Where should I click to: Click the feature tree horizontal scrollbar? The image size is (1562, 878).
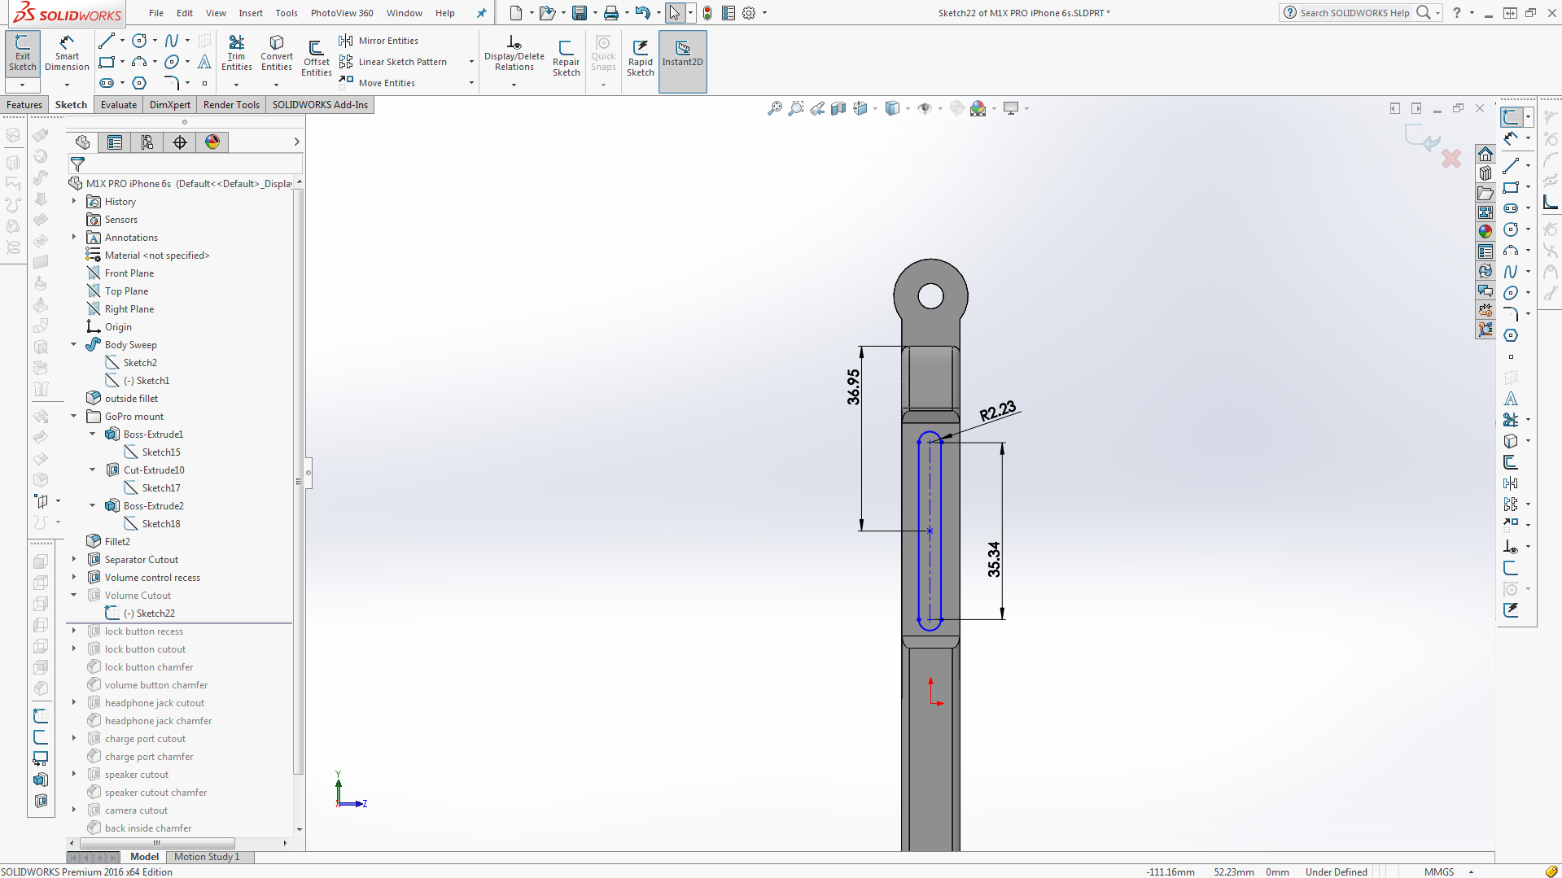pyautogui.click(x=156, y=843)
